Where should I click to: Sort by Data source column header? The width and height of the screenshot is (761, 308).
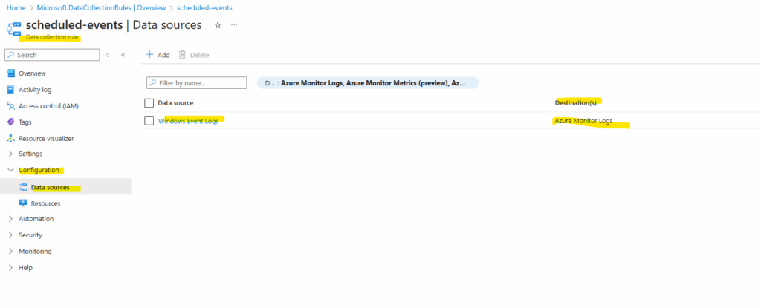175,103
